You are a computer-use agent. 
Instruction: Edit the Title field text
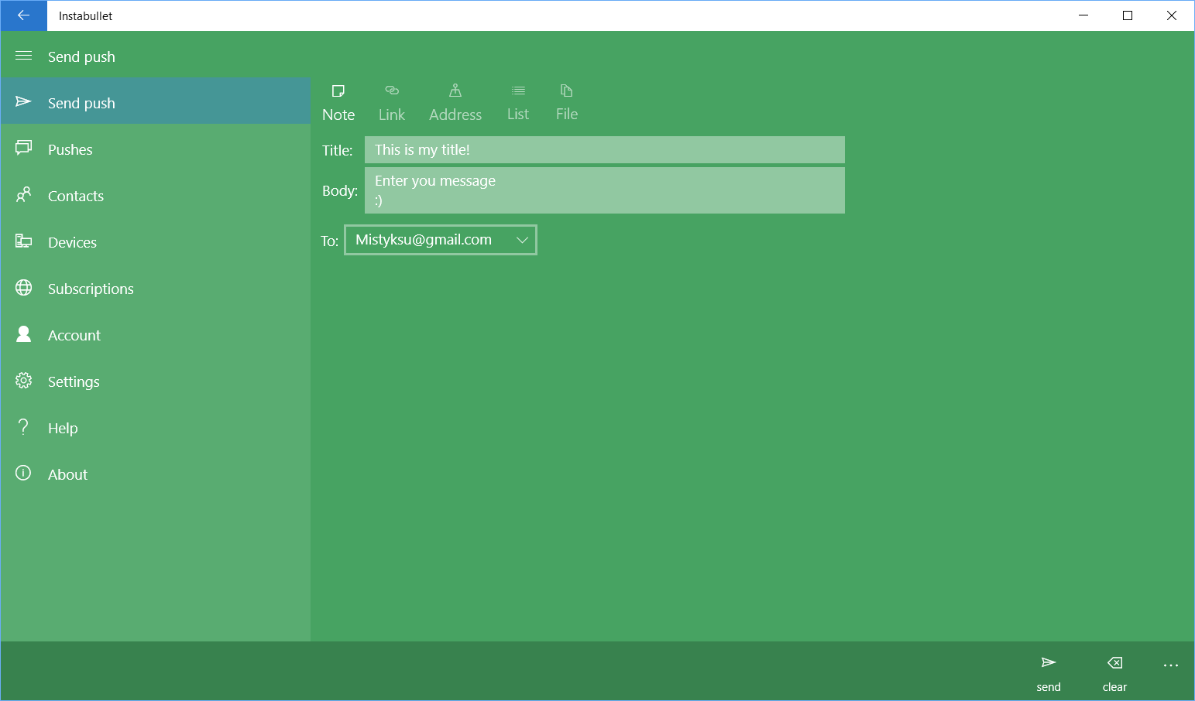(604, 149)
